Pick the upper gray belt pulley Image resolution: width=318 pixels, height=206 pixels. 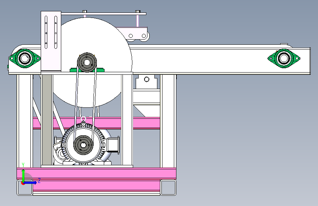click(x=87, y=62)
